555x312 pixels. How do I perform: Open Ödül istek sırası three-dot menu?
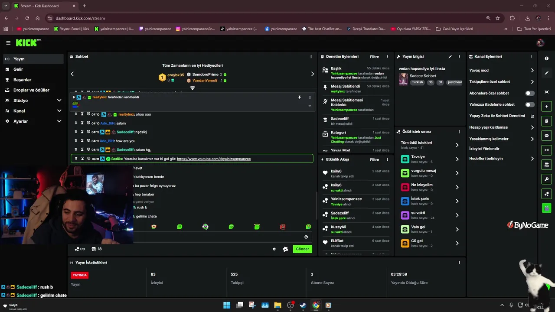tap(459, 132)
